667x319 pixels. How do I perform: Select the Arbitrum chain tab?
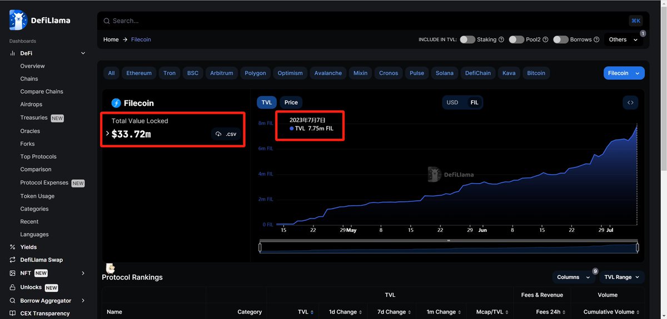coord(222,73)
